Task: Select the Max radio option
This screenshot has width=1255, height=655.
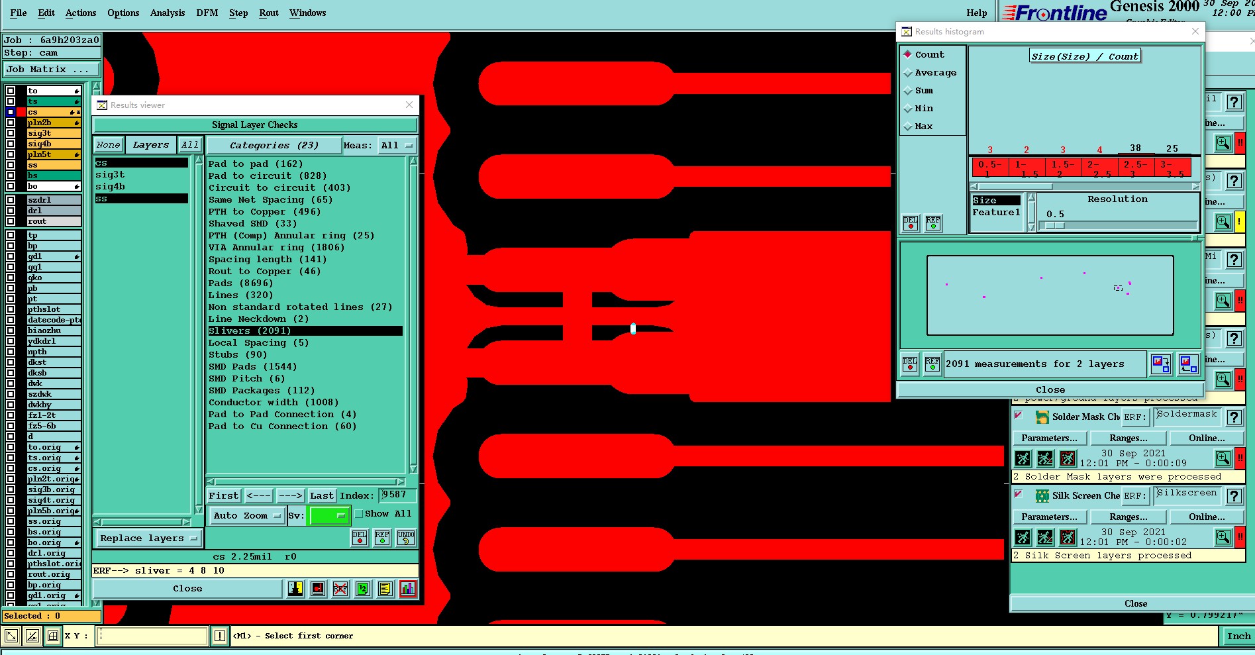Action: click(x=908, y=126)
